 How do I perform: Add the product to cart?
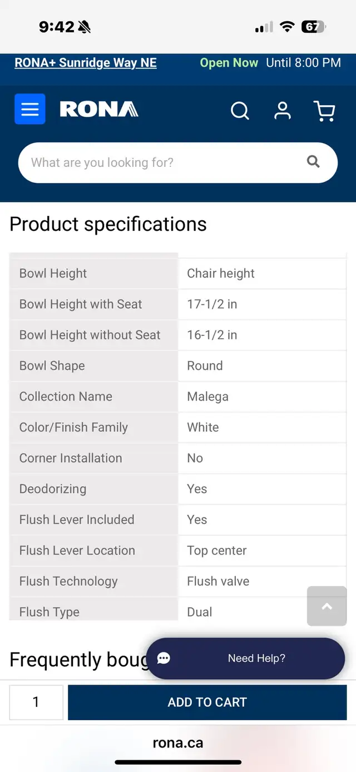[x=207, y=702]
